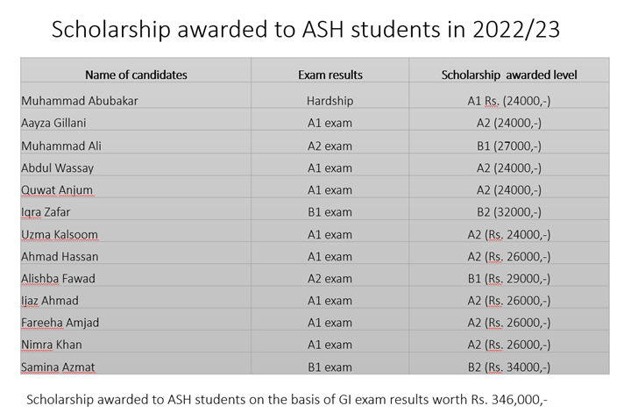The width and height of the screenshot is (631, 413).
Task: Select the 'Name of candidates' header cell
Action: pos(136,75)
